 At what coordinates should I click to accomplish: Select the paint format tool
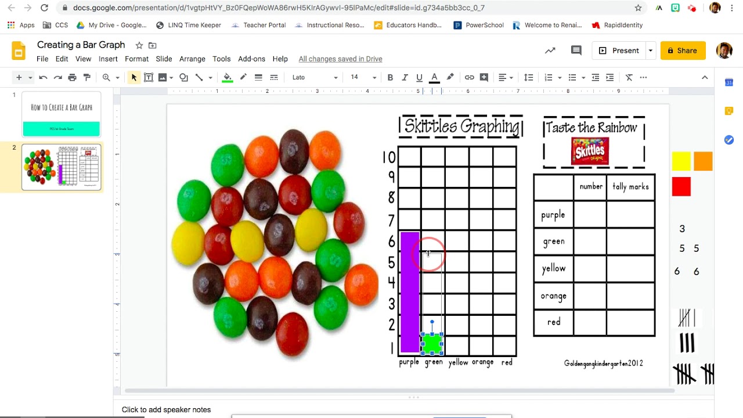point(87,77)
